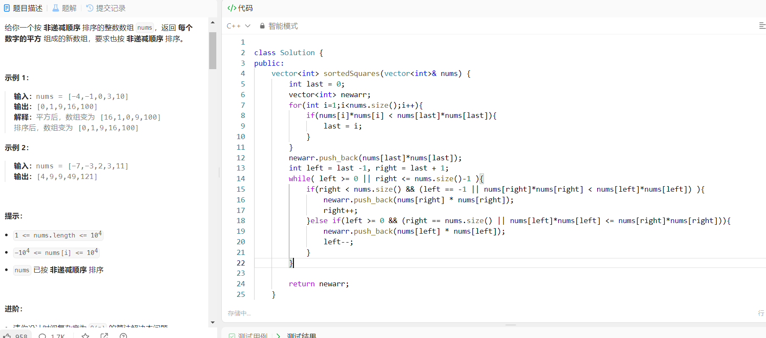This screenshot has width=766, height=338.
Task: Click the constraint '-10^4 <= nums[i] <= 10^4'
Action: 56,252
